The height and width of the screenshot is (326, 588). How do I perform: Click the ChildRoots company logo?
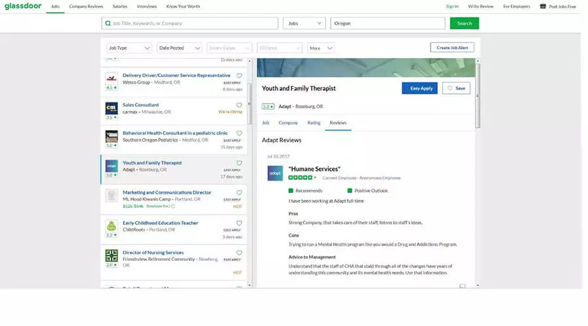pyautogui.click(x=111, y=226)
